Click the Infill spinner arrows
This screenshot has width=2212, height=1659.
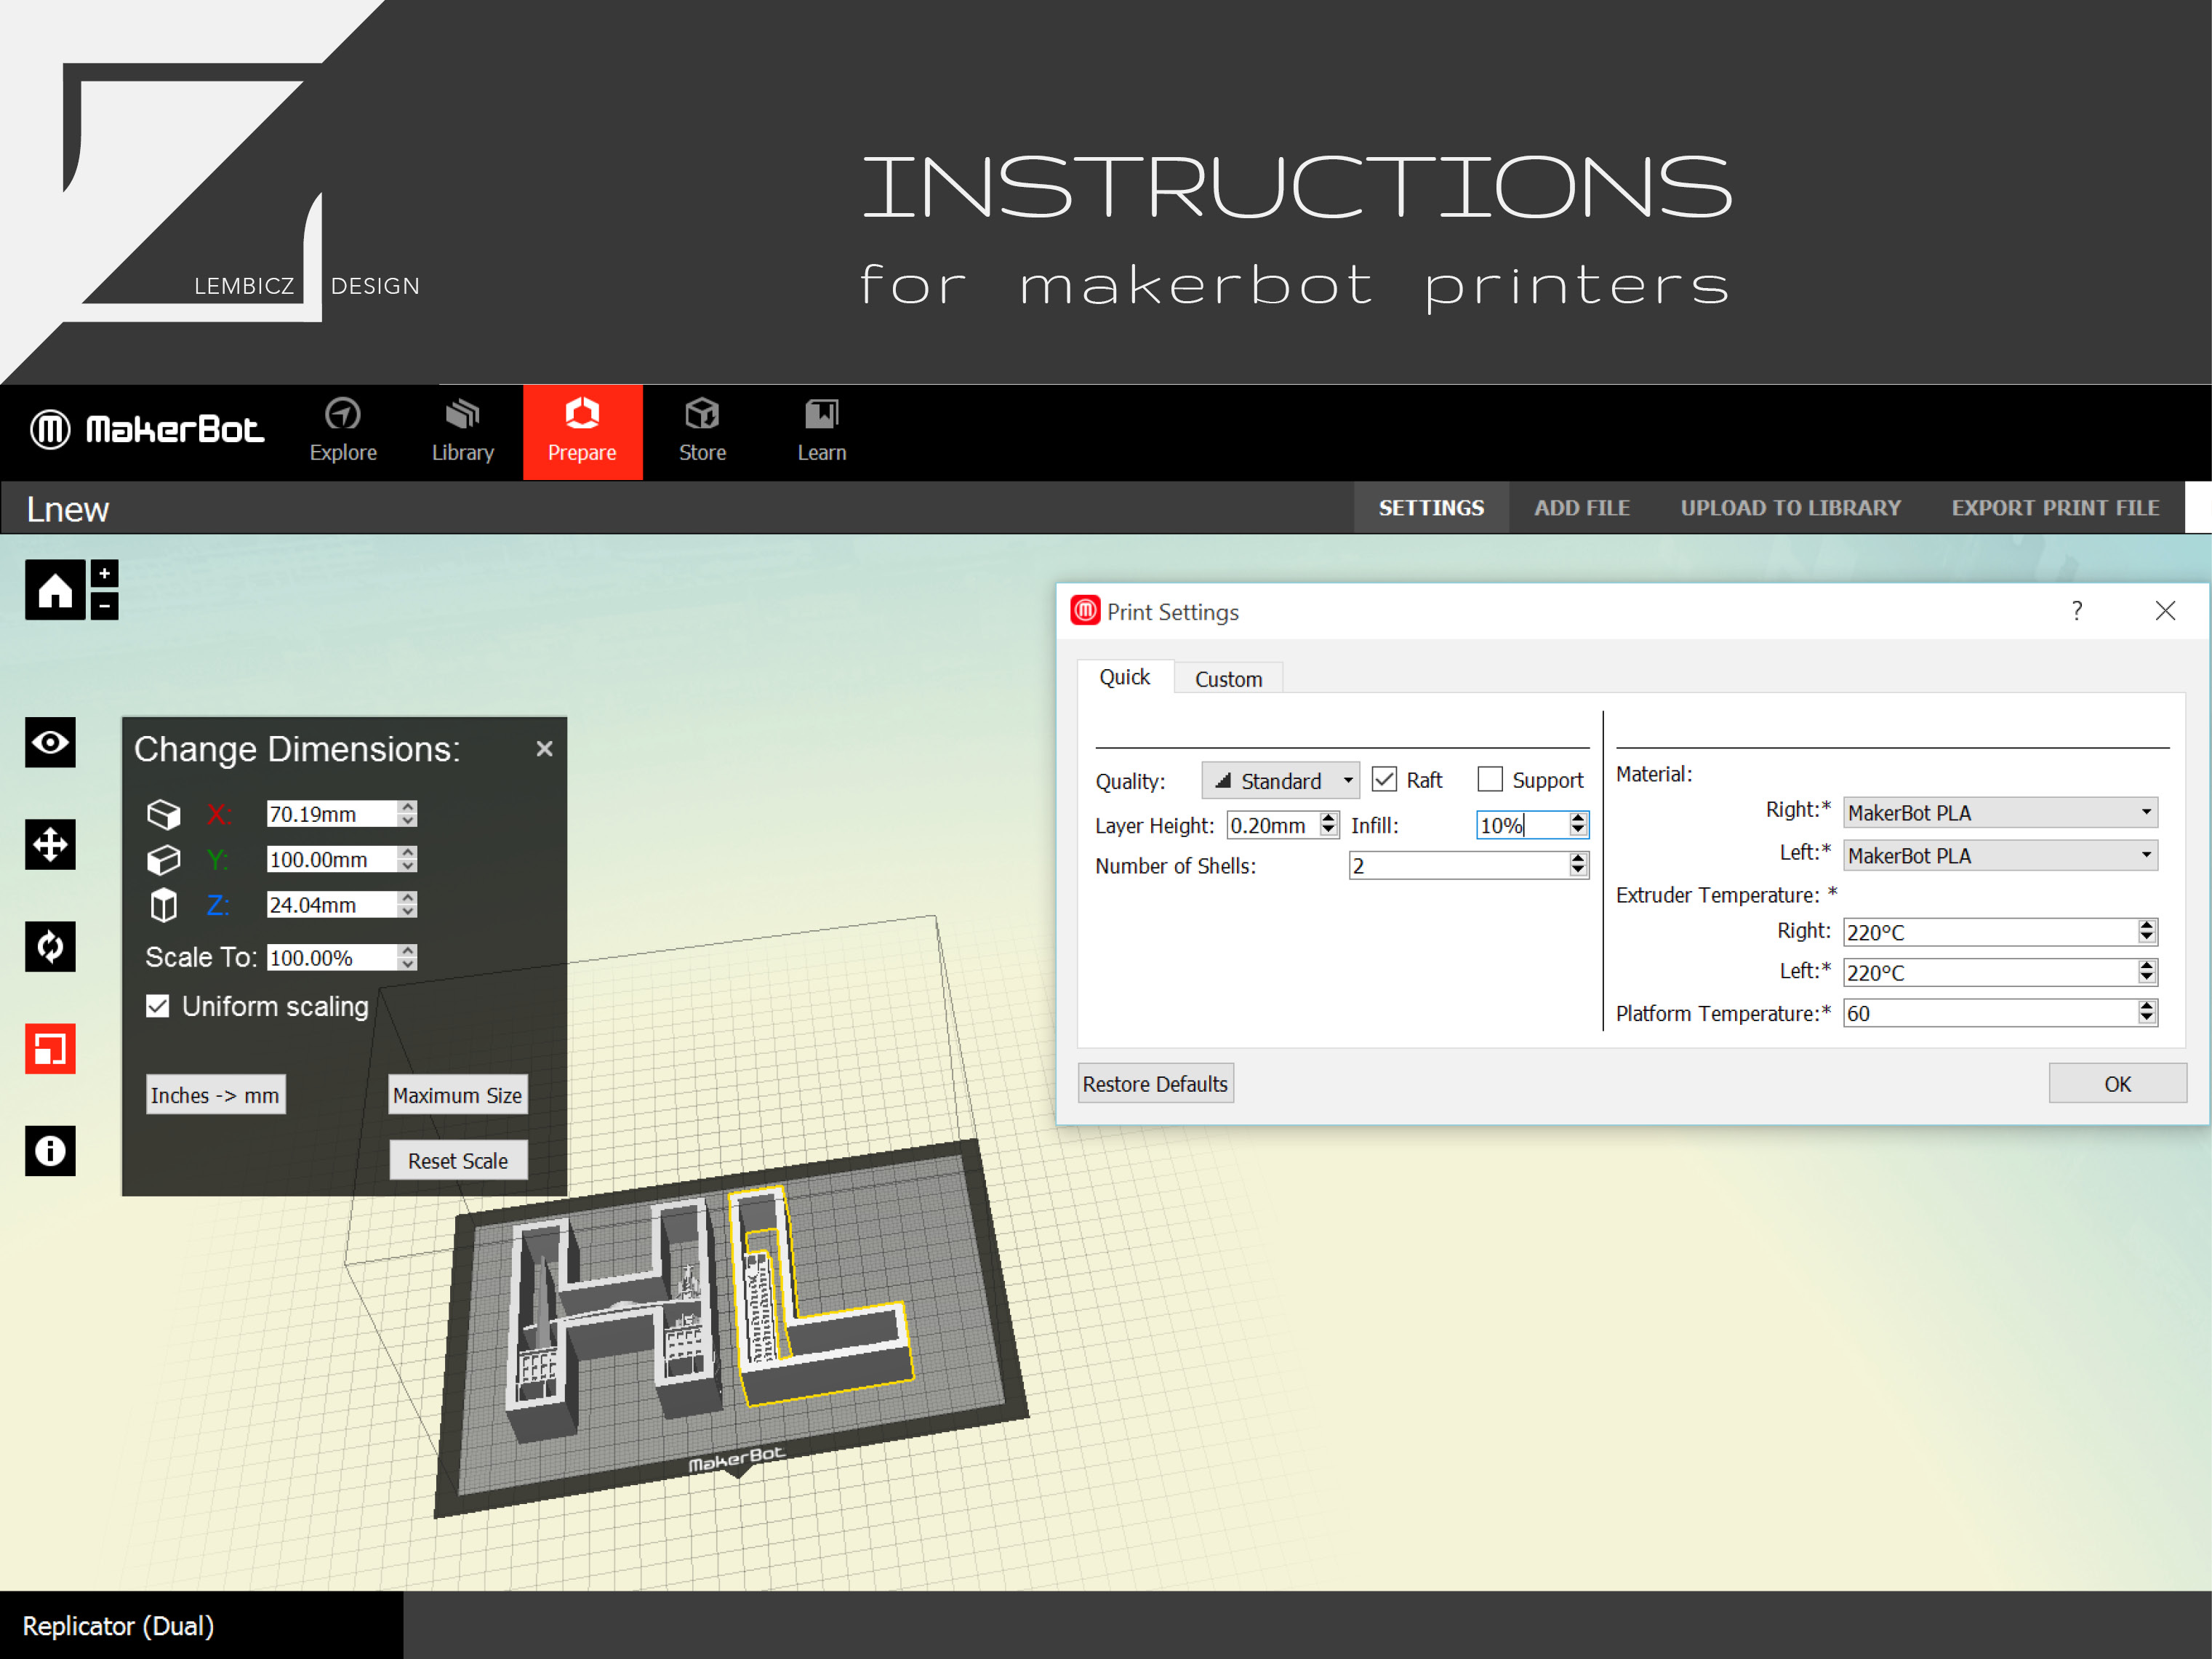[x=1578, y=825]
